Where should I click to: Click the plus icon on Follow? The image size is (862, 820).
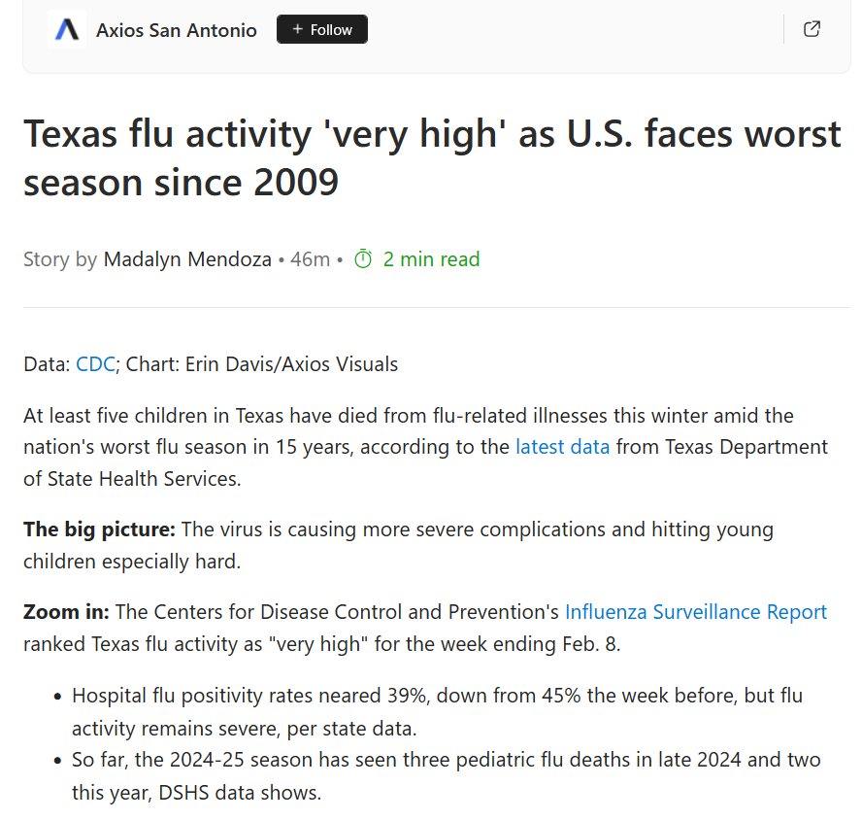click(x=297, y=30)
